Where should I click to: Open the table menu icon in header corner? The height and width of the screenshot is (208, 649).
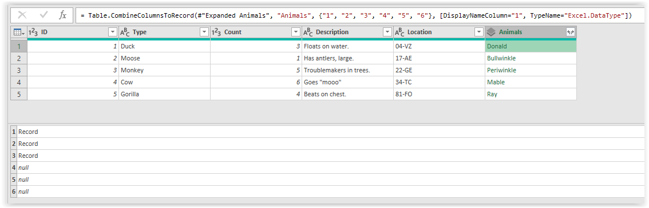click(x=19, y=32)
